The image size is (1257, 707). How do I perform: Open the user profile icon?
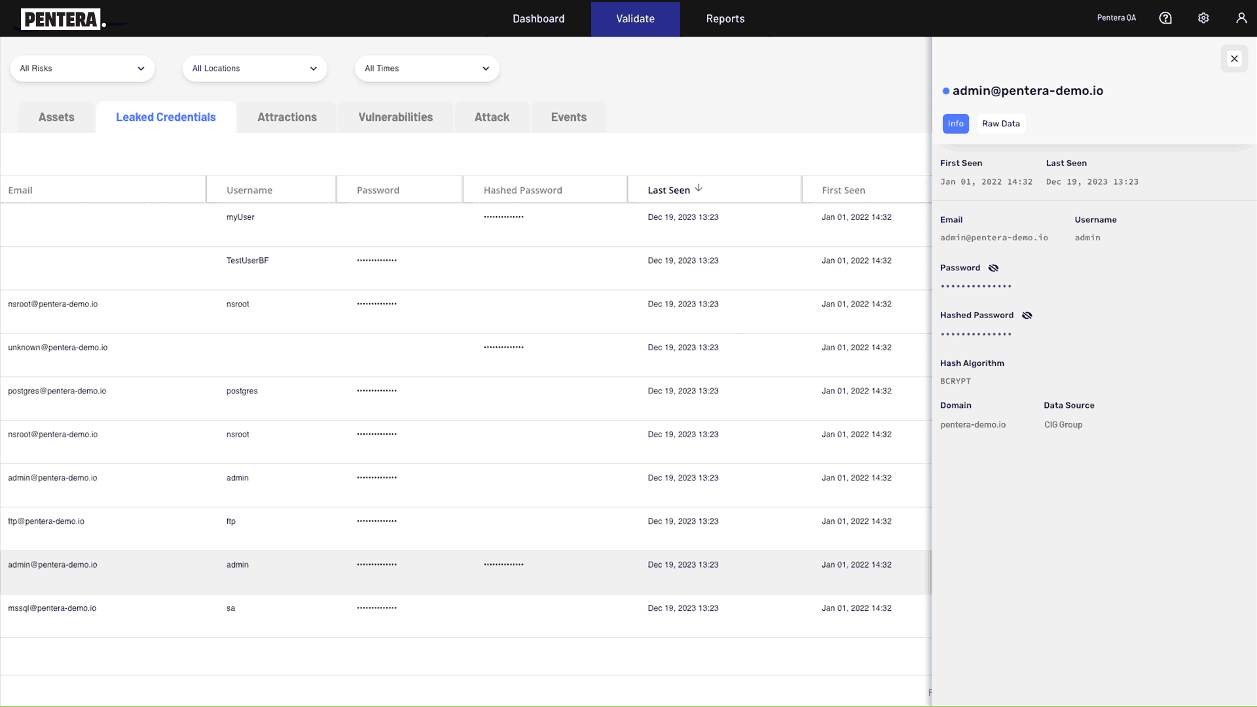(x=1241, y=18)
